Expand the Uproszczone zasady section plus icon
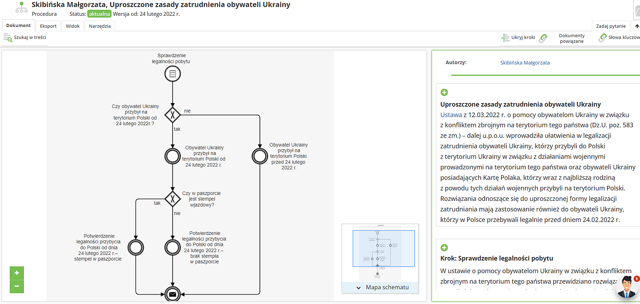The image size is (640, 304). tap(444, 92)
